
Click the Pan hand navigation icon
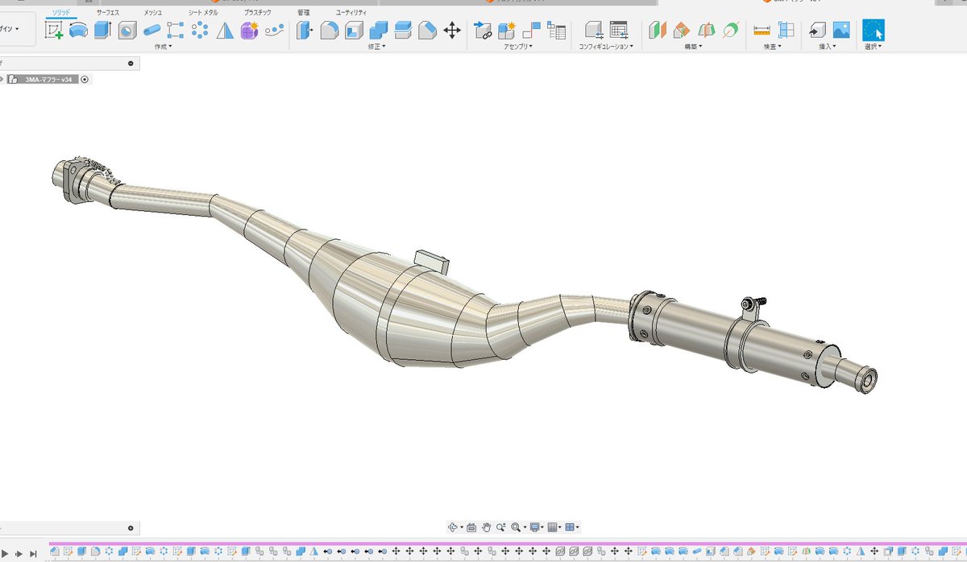click(x=486, y=527)
